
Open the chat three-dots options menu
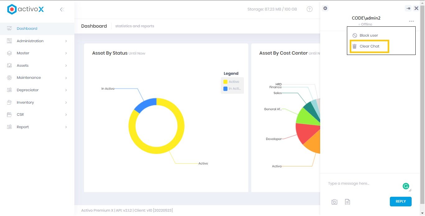click(x=411, y=21)
